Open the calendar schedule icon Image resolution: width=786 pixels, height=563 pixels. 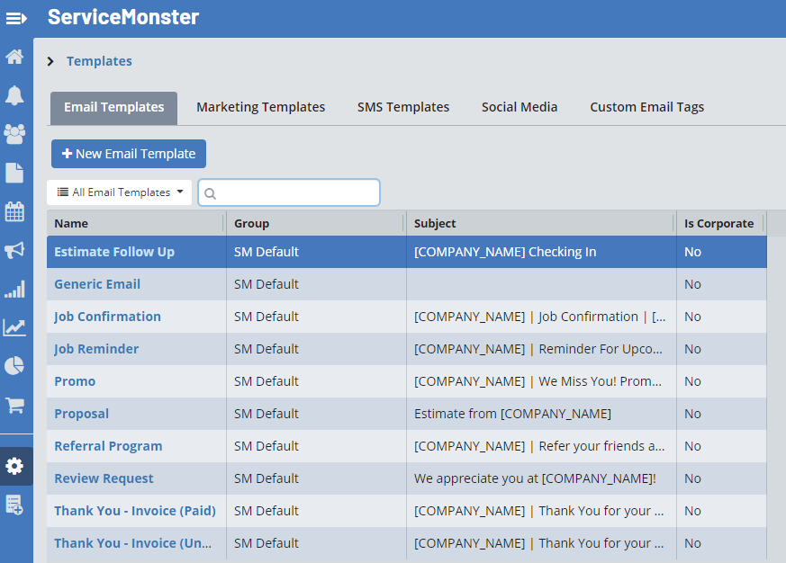(15, 212)
